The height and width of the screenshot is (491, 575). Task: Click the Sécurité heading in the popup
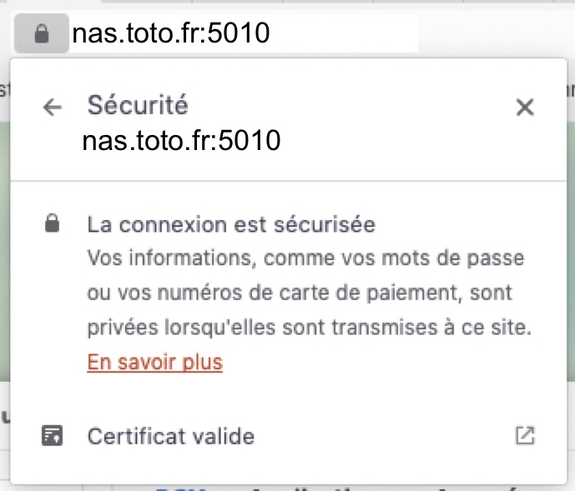138,106
